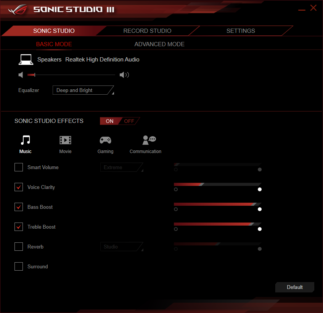Select the Music effects profile icon

click(25, 140)
